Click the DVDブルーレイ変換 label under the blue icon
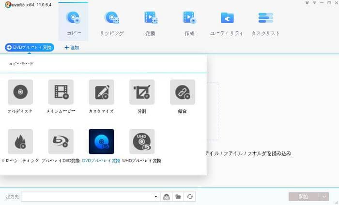Screen dimensions: 339x205 click(x=101, y=161)
